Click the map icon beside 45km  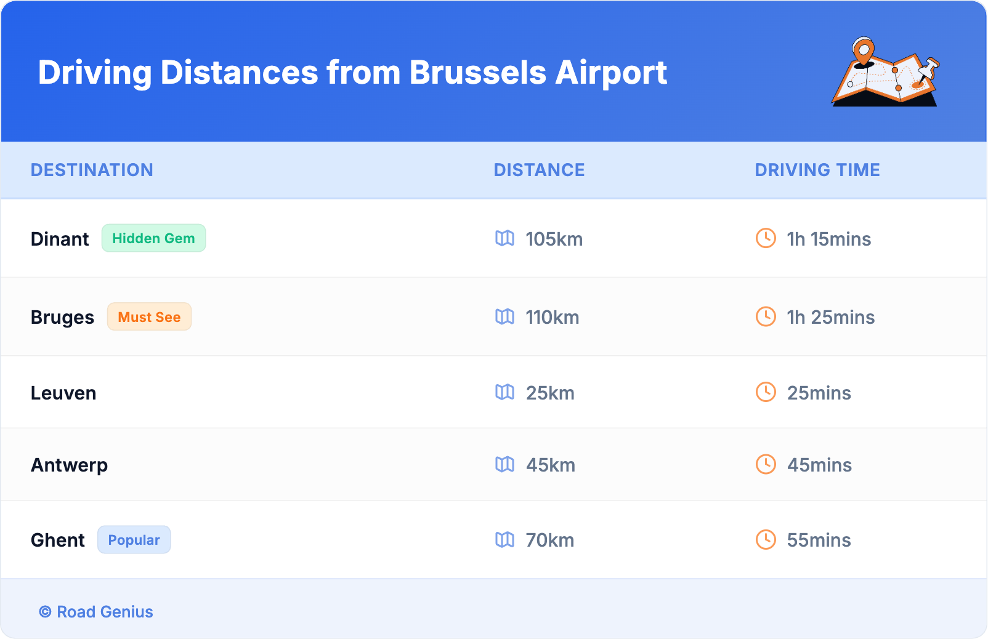pyautogui.click(x=504, y=464)
